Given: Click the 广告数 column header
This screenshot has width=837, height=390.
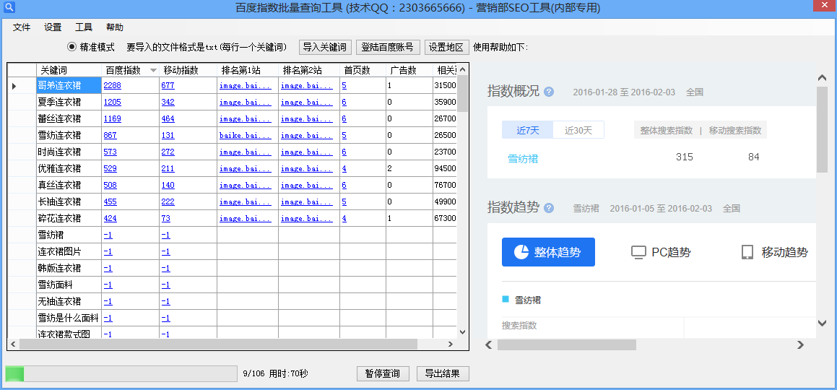Looking at the screenshot, I should (409, 71).
